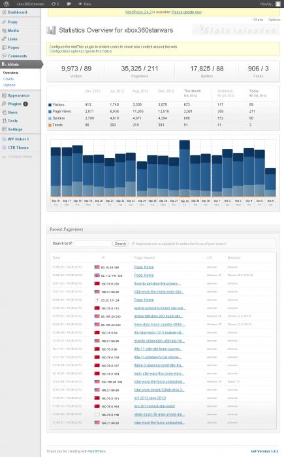The image size is (284, 457).
Task: Open the fable-3-opening-cinematic link
Action: (159, 365)
